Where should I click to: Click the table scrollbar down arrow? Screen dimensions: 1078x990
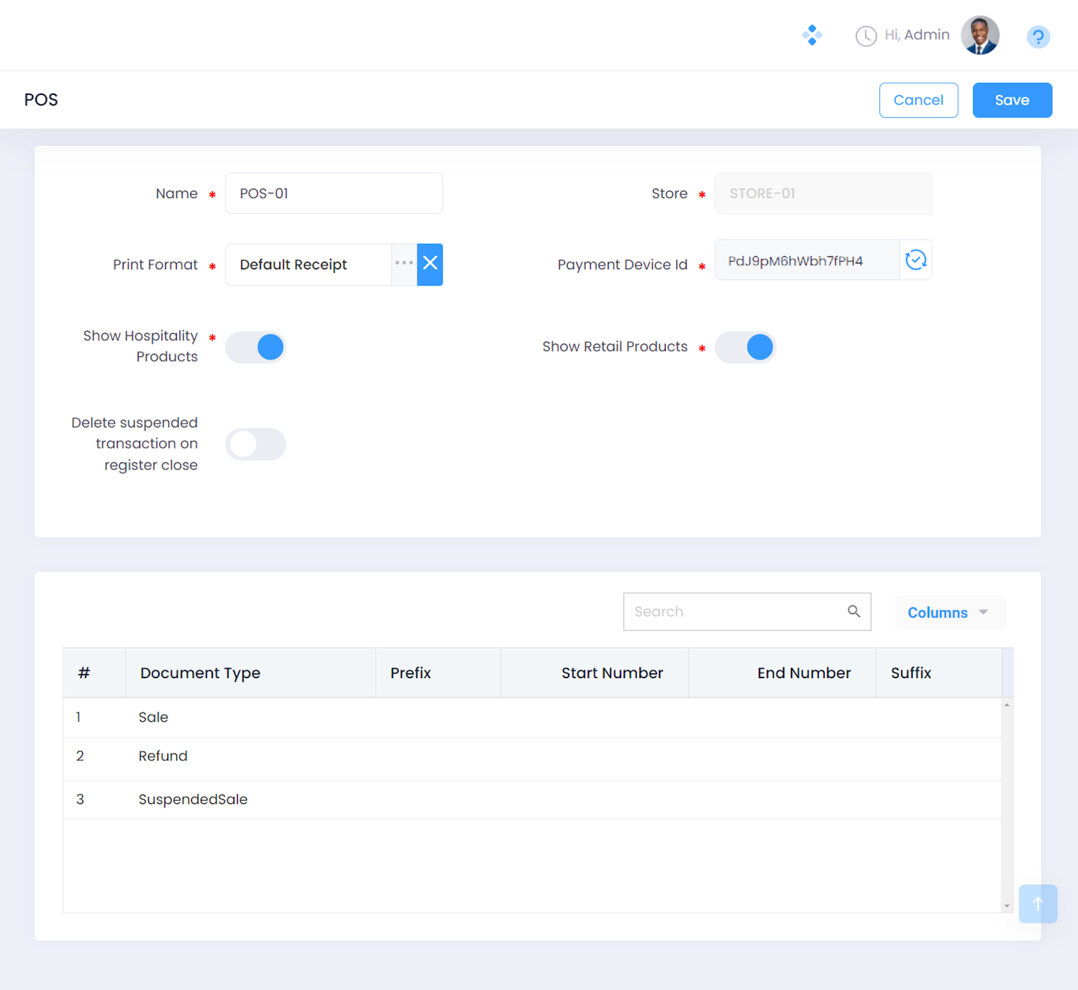tap(1007, 906)
